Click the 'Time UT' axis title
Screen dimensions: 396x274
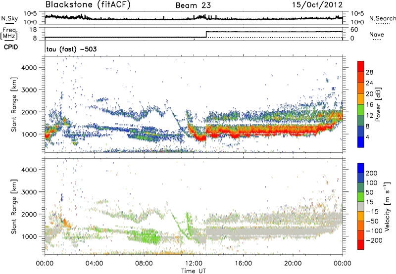[194, 271]
